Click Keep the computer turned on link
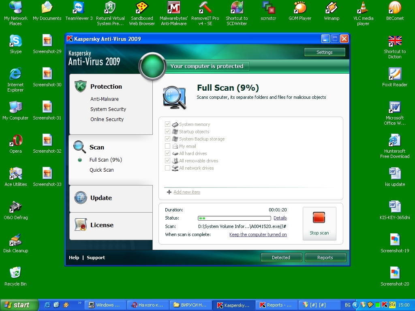Viewport: 415px width, 311px height. 258,234
